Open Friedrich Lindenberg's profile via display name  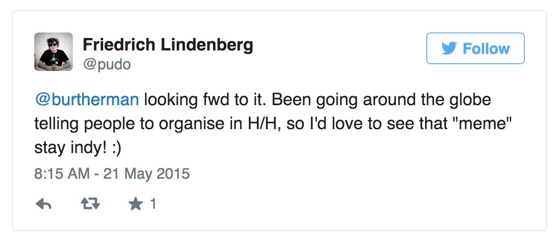click(168, 44)
